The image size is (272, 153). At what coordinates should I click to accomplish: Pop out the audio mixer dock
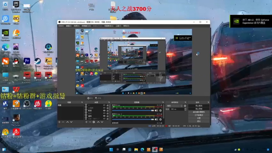point(163,102)
